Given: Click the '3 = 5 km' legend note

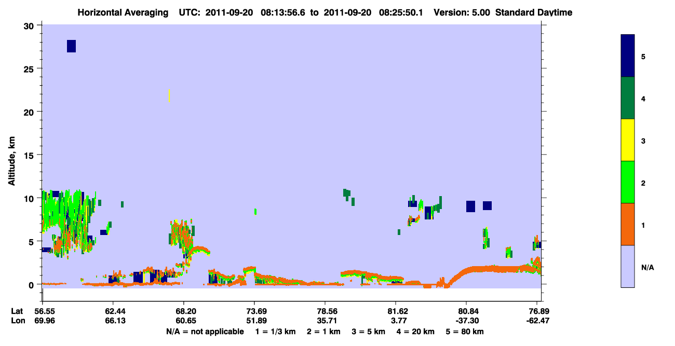Looking at the screenshot, I should click(368, 331).
